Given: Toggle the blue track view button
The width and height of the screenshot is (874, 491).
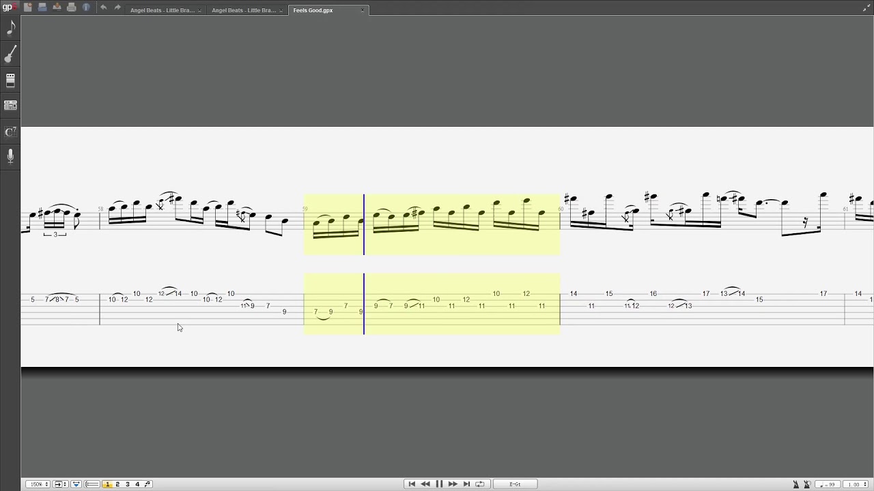Looking at the screenshot, I should 76,484.
